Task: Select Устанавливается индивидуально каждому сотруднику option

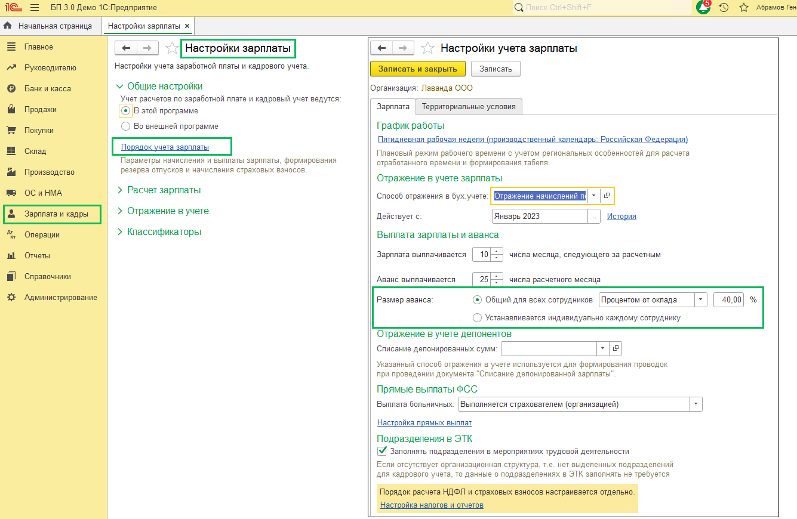Action: (477, 318)
